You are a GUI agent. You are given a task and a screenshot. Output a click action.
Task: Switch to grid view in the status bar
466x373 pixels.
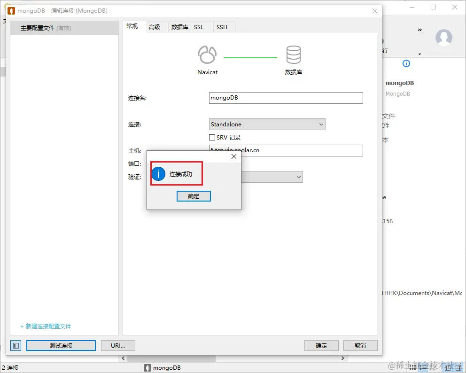point(412,368)
